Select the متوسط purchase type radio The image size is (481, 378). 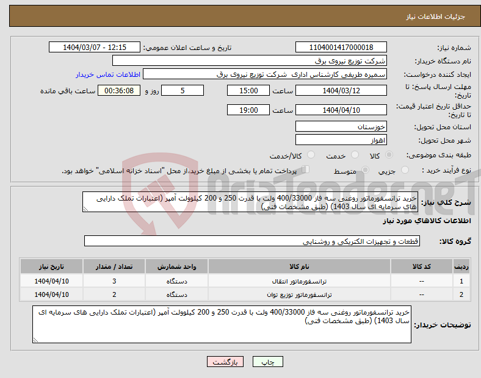(365, 169)
